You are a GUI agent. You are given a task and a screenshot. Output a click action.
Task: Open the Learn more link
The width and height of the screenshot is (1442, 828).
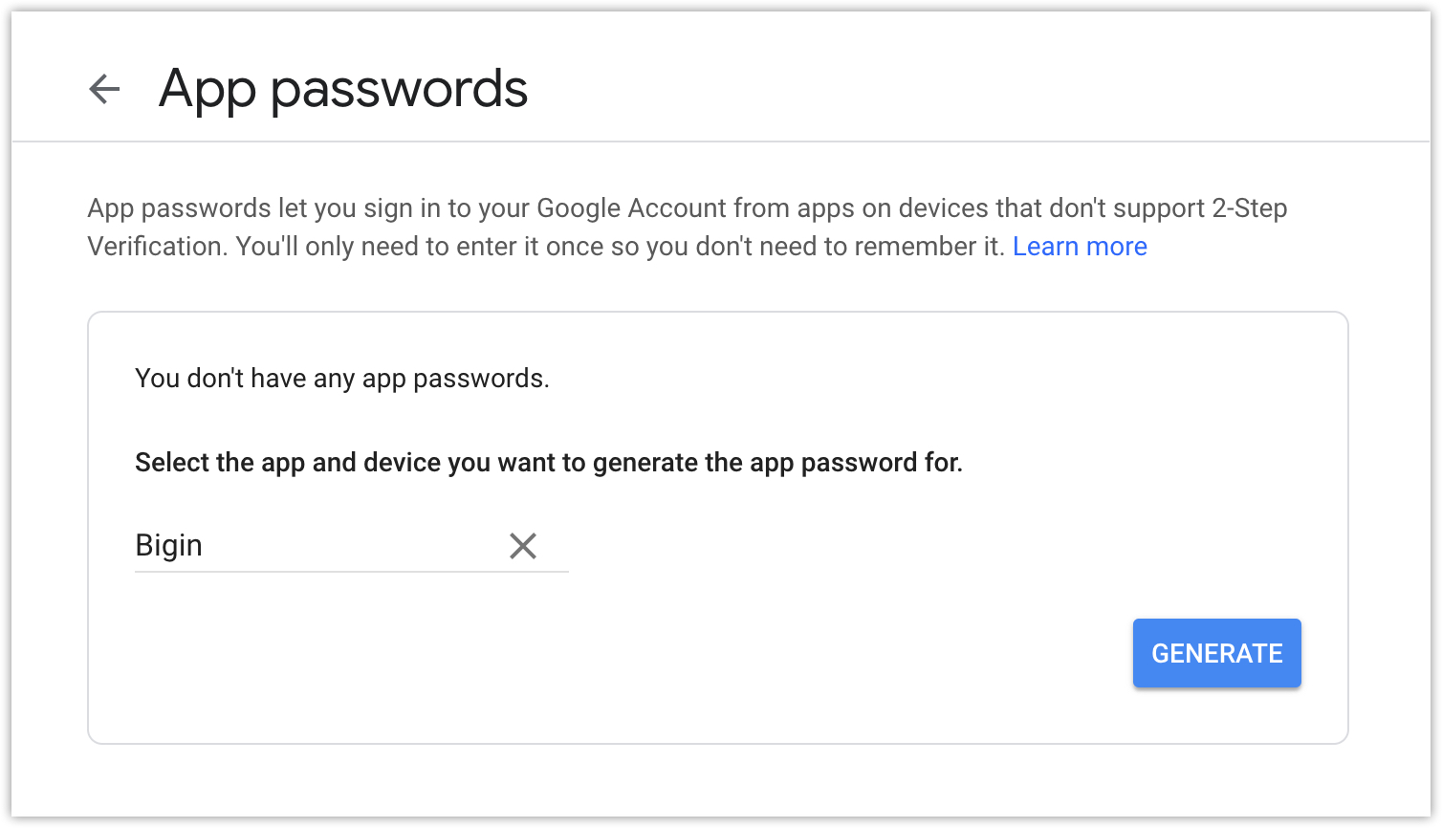pos(1080,247)
